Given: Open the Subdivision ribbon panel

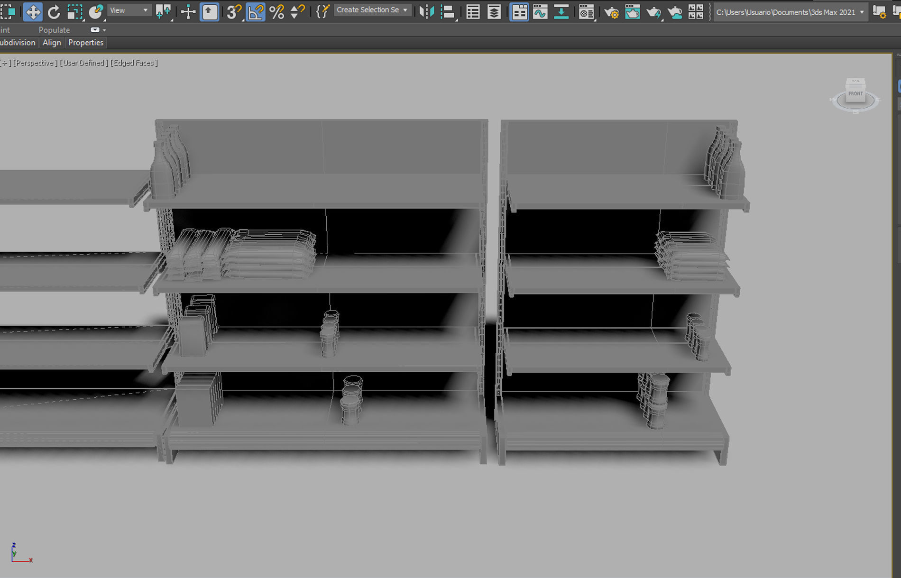Looking at the screenshot, I should 18,43.
